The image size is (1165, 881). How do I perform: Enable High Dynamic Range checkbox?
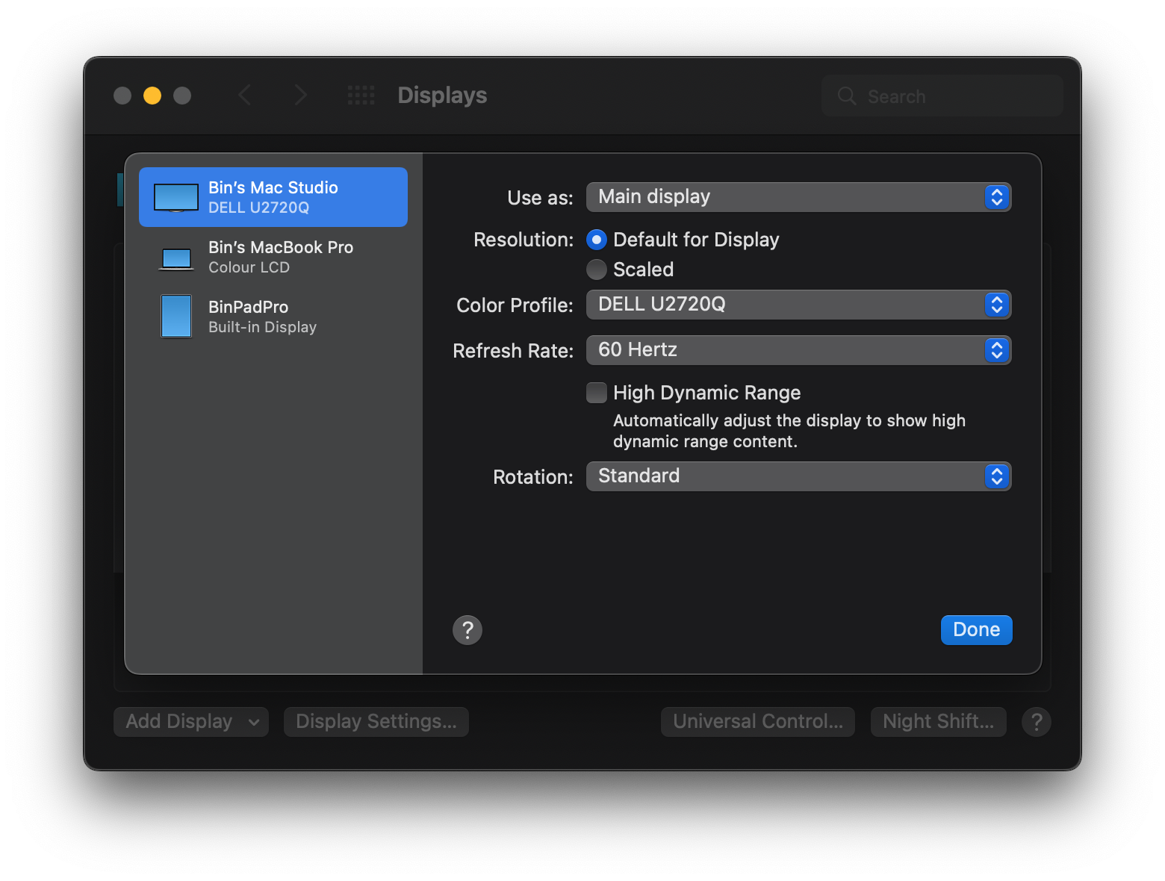tap(597, 393)
